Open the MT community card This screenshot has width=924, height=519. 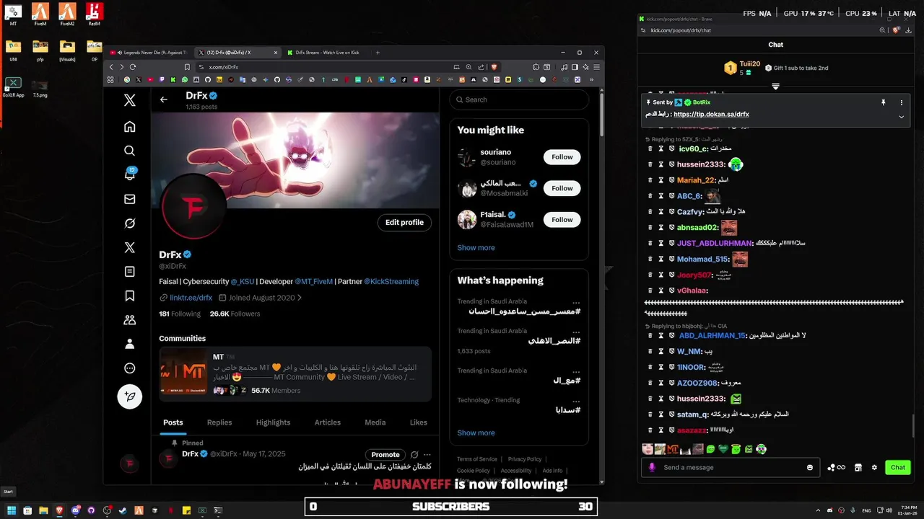click(295, 373)
